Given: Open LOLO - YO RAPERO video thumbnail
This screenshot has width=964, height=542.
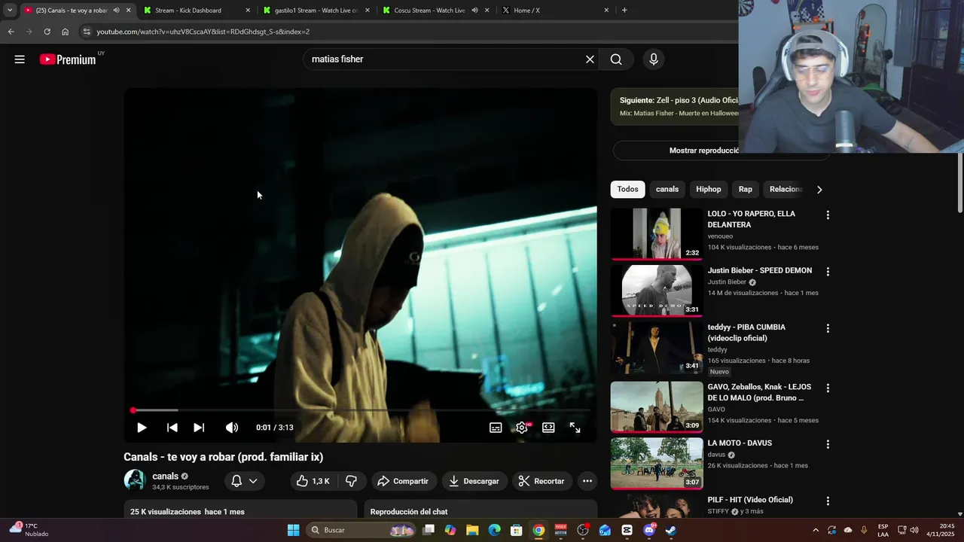Looking at the screenshot, I should [657, 233].
